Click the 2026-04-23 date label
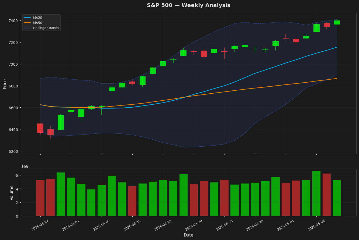Viewport: 359px width, 240px height. click(x=225, y=225)
